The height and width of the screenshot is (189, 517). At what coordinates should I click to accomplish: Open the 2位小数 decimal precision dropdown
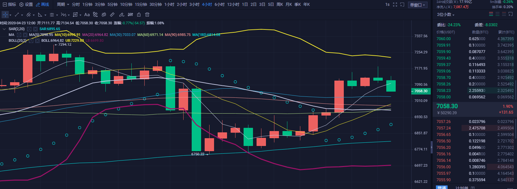[x=446, y=15]
